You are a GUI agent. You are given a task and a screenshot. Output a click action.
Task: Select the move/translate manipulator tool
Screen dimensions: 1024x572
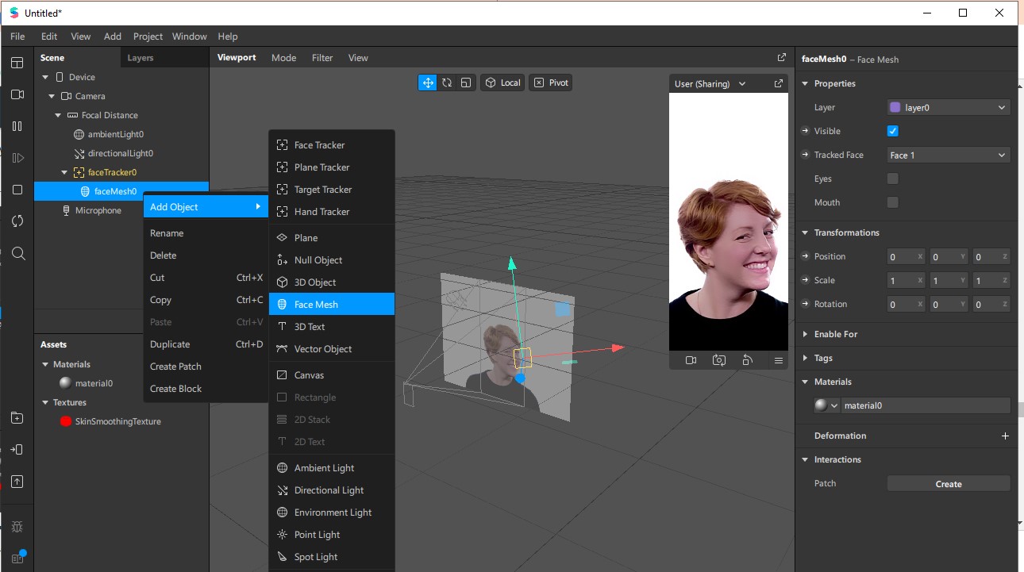[427, 83]
